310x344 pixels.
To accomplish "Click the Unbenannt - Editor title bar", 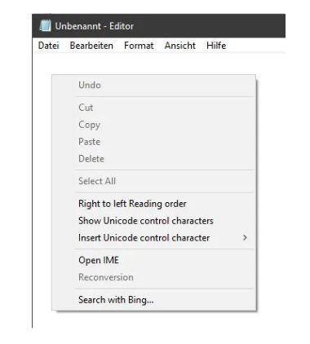I will tap(158, 26).
